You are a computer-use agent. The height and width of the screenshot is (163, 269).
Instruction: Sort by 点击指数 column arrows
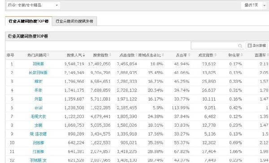point(137,55)
